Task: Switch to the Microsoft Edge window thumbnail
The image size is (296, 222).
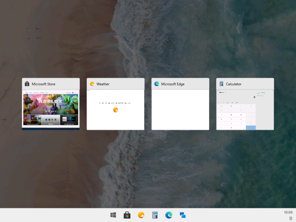Action: (180, 110)
